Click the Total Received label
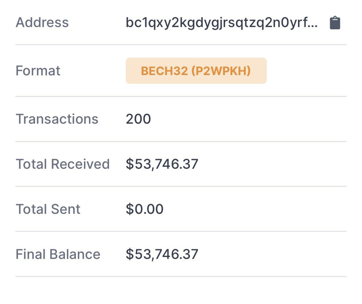Screen dimensions: 362x304 point(63,164)
